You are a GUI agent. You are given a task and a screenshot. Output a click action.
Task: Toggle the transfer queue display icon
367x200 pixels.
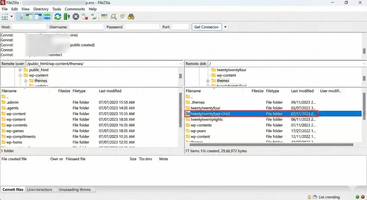pos(47,17)
